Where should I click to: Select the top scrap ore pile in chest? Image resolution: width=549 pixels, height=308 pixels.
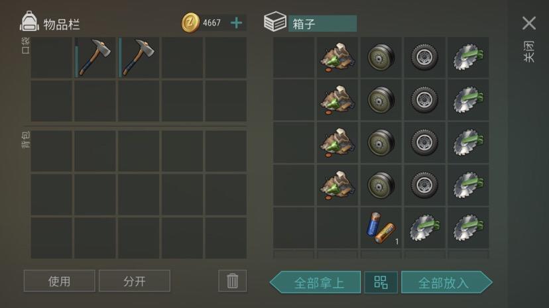pos(337,58)
